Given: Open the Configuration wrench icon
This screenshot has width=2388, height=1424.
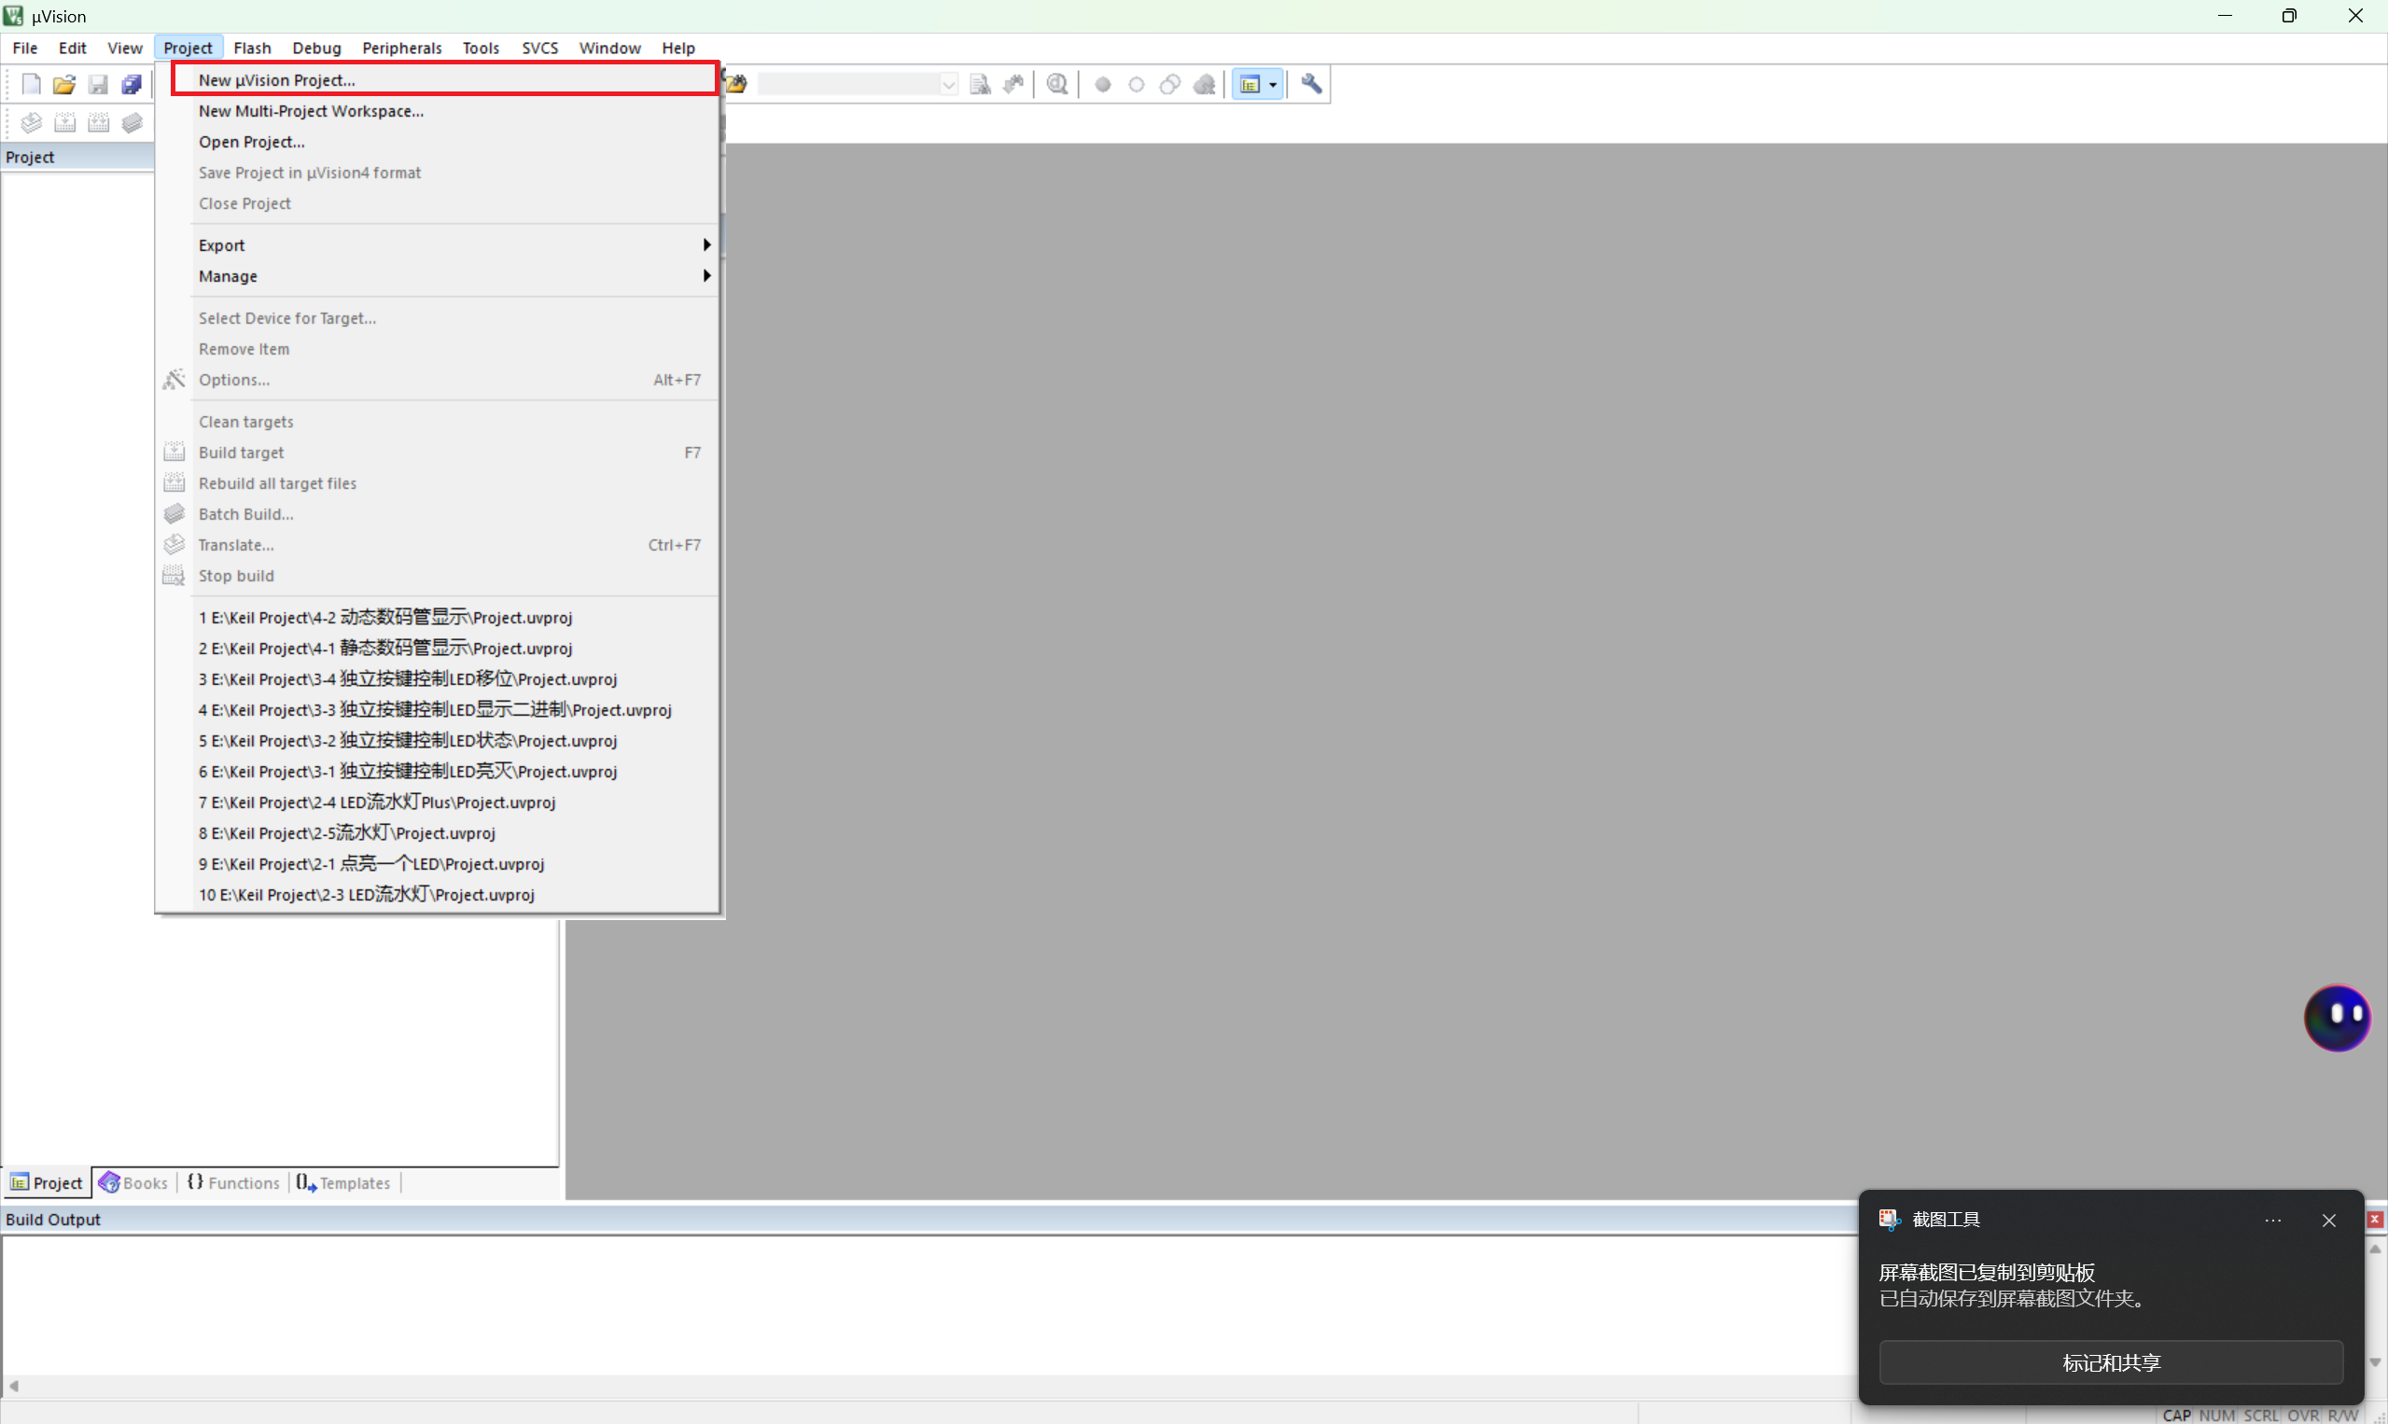Looking at the screenshot, I should pyautogui.click(x=1310, y=84).
